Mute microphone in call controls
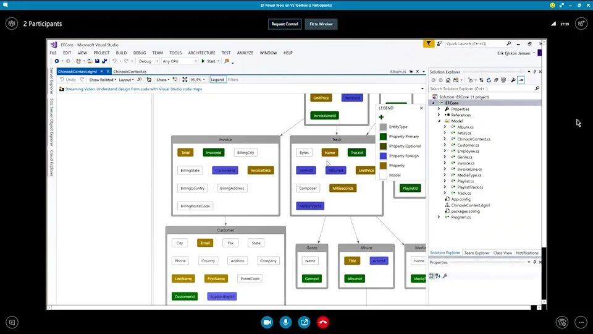 [285, 322]
